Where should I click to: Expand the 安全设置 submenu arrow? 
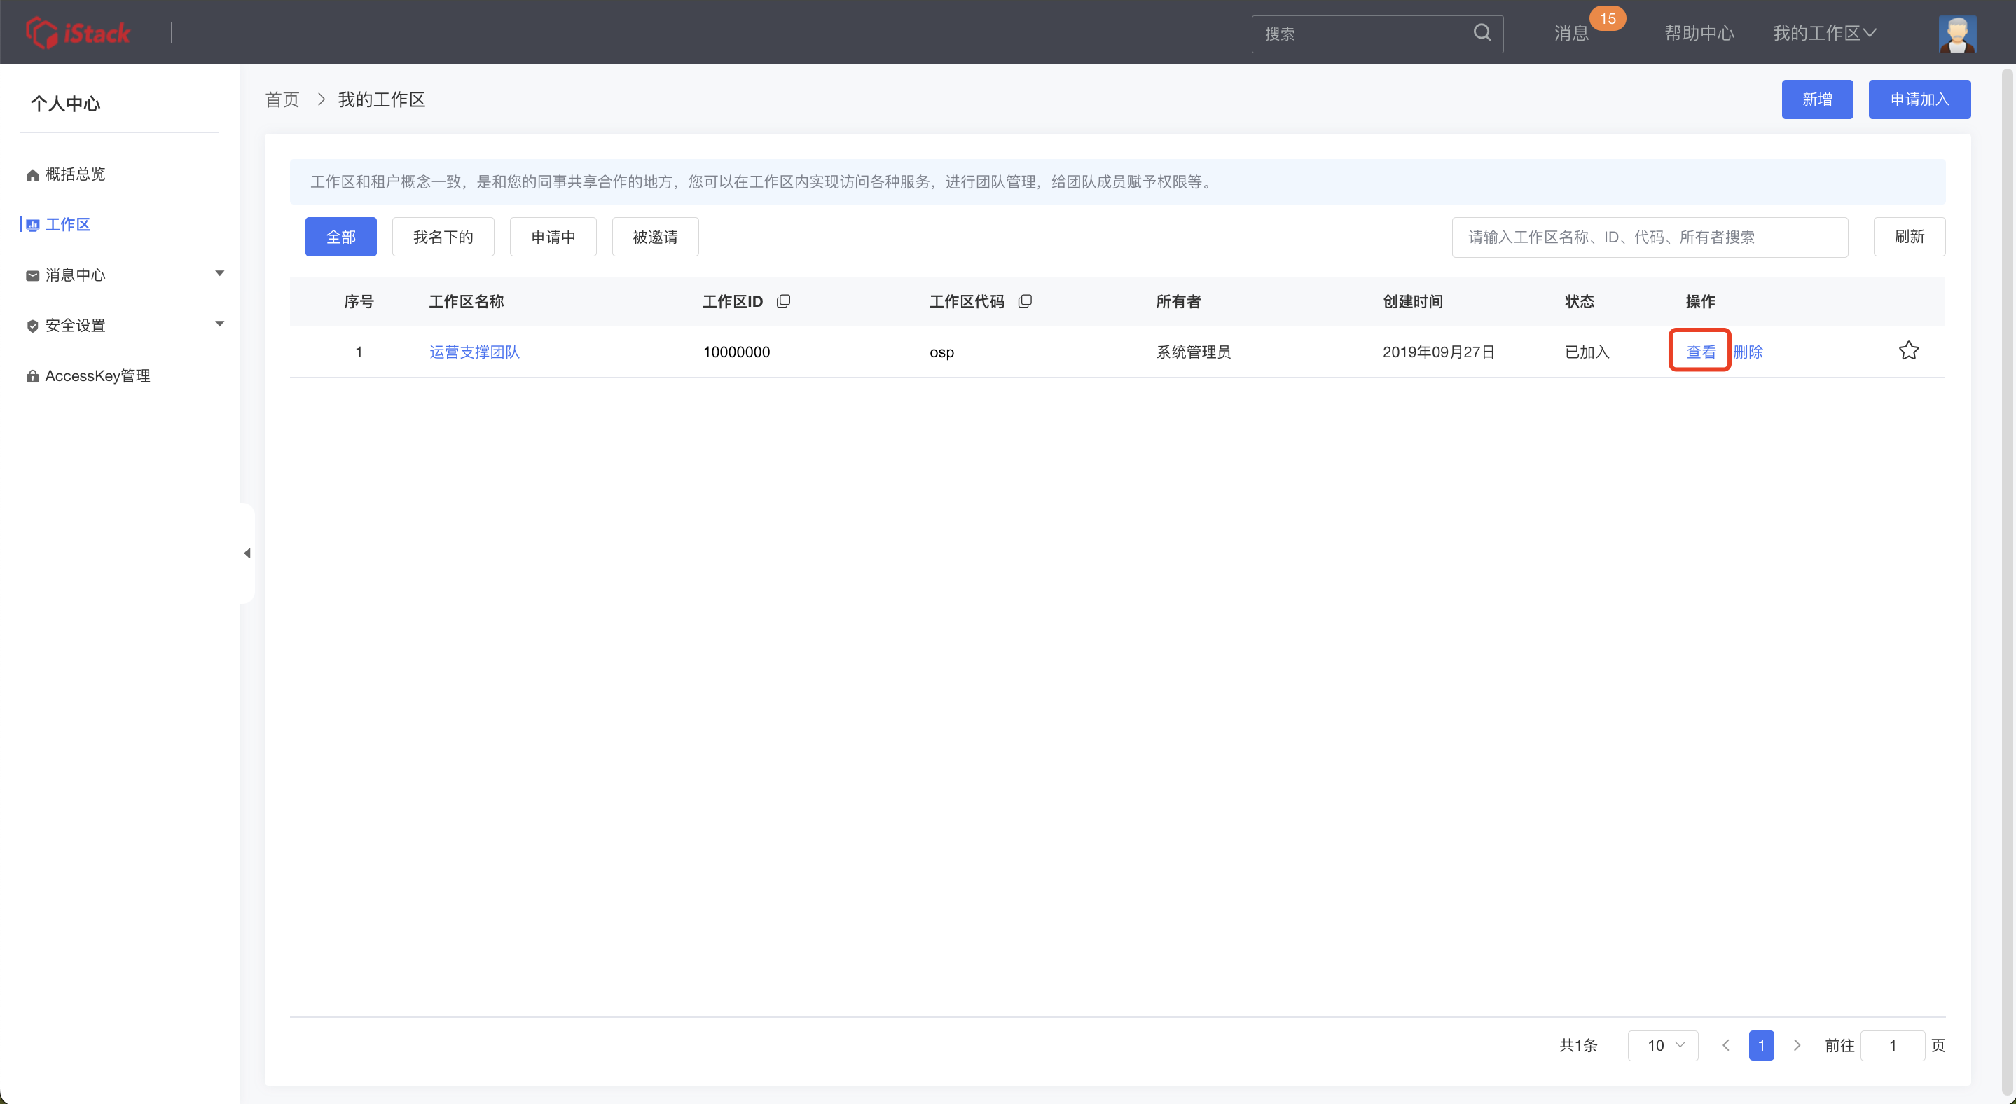(x=220, y=324)
